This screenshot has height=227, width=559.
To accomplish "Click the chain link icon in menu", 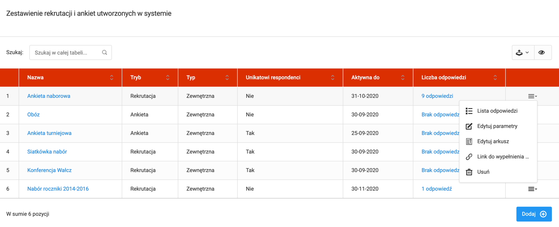I will pos(469,157).
